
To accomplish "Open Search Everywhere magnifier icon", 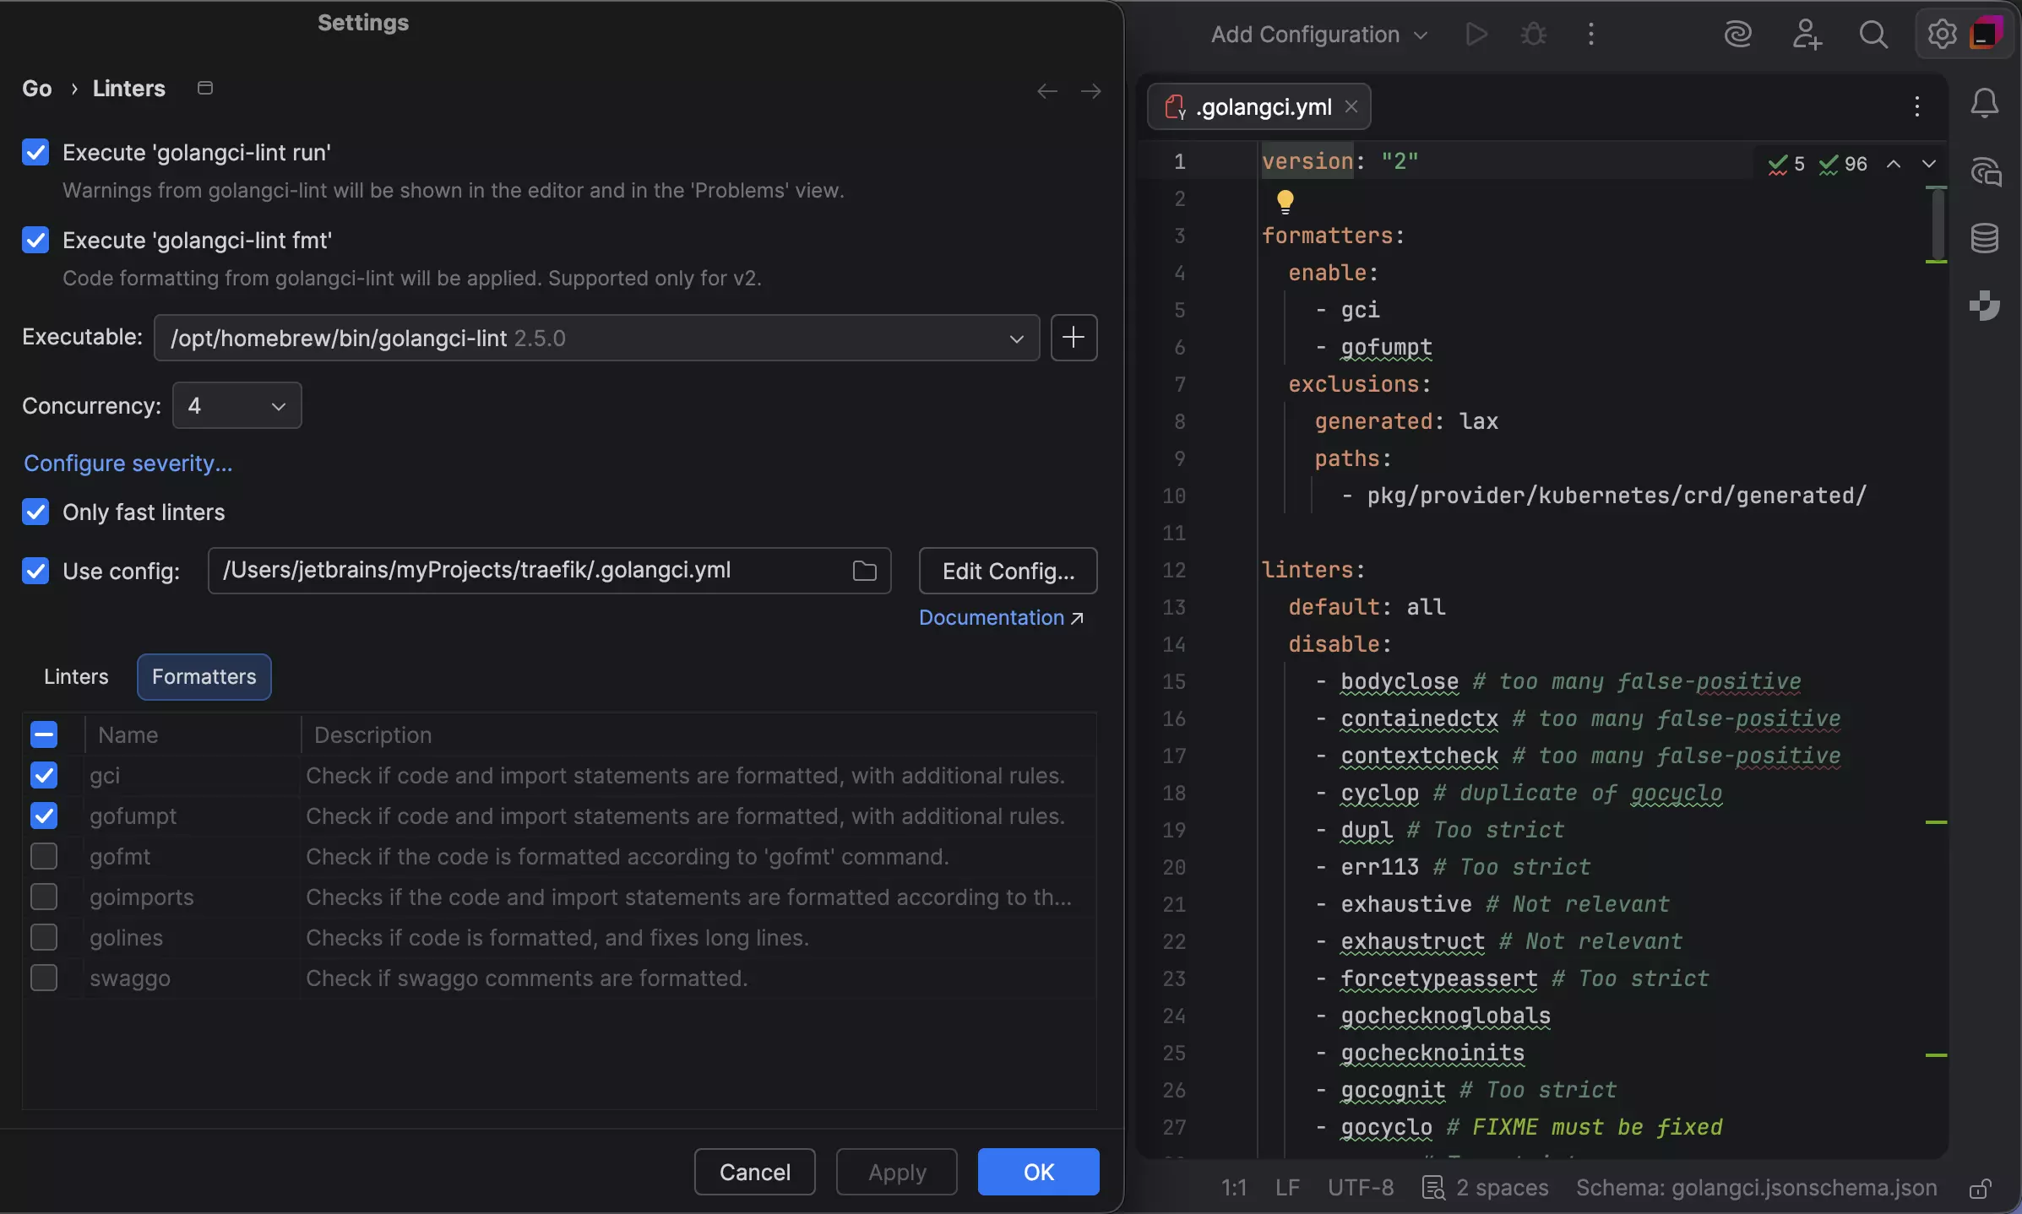I will pyautogui.click(x=1873, y=35).
